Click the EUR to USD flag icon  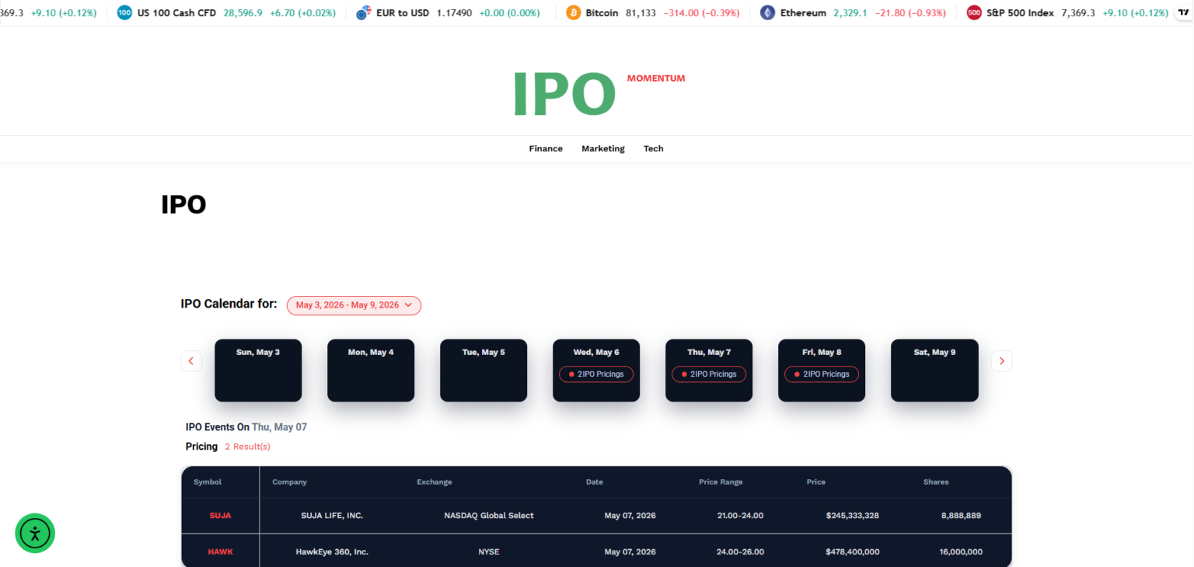pyautogui.click(x=363, y=13)
